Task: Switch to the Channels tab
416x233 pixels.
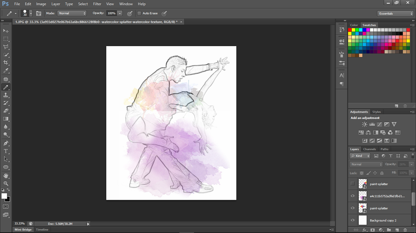Action: [369, 149]
